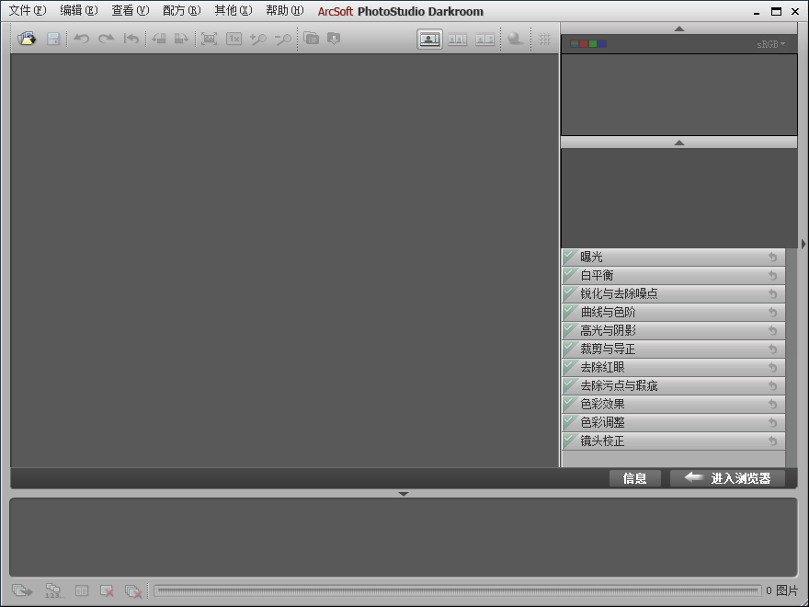
Task: Open the sRGB color space dropdown
Action: coord(770,44)
